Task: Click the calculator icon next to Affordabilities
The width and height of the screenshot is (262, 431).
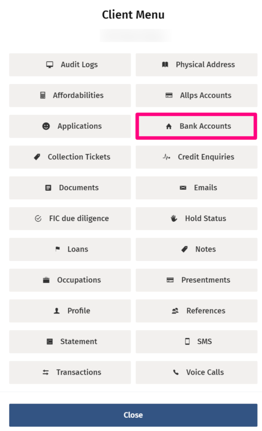Action: [x=43, y=96]
